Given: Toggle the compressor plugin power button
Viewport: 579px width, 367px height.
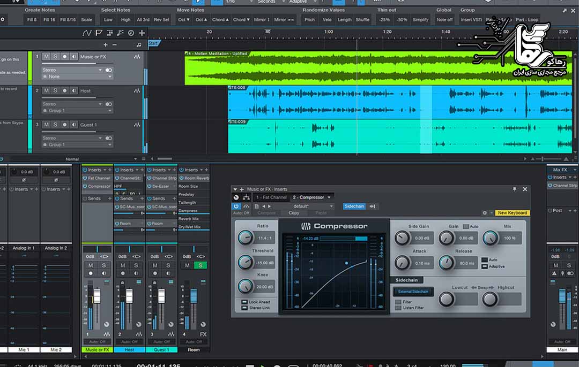Looking at the screenshot, I should 236,206.
